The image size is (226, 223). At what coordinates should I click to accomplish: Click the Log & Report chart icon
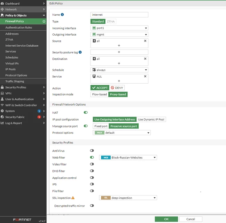2,123
